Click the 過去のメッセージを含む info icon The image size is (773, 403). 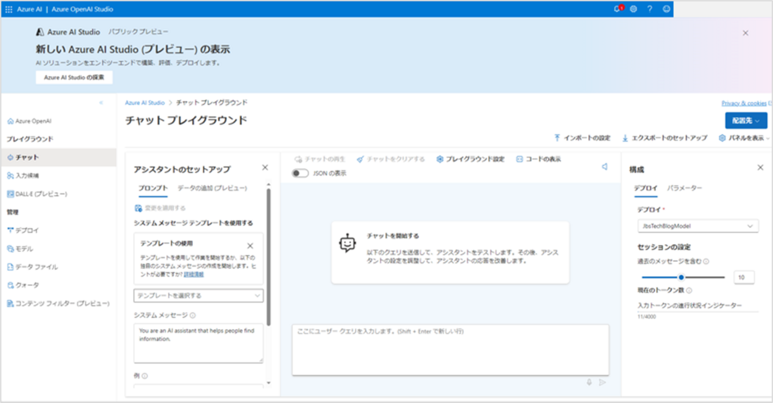click(x=707, y=261)
